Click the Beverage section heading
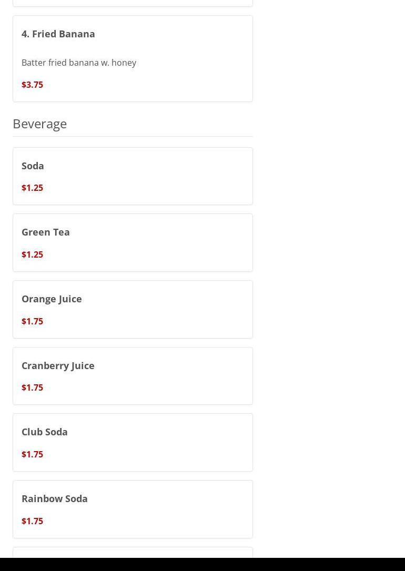Image resolution: width=405 pixels, height=571 pixels. 39,124
